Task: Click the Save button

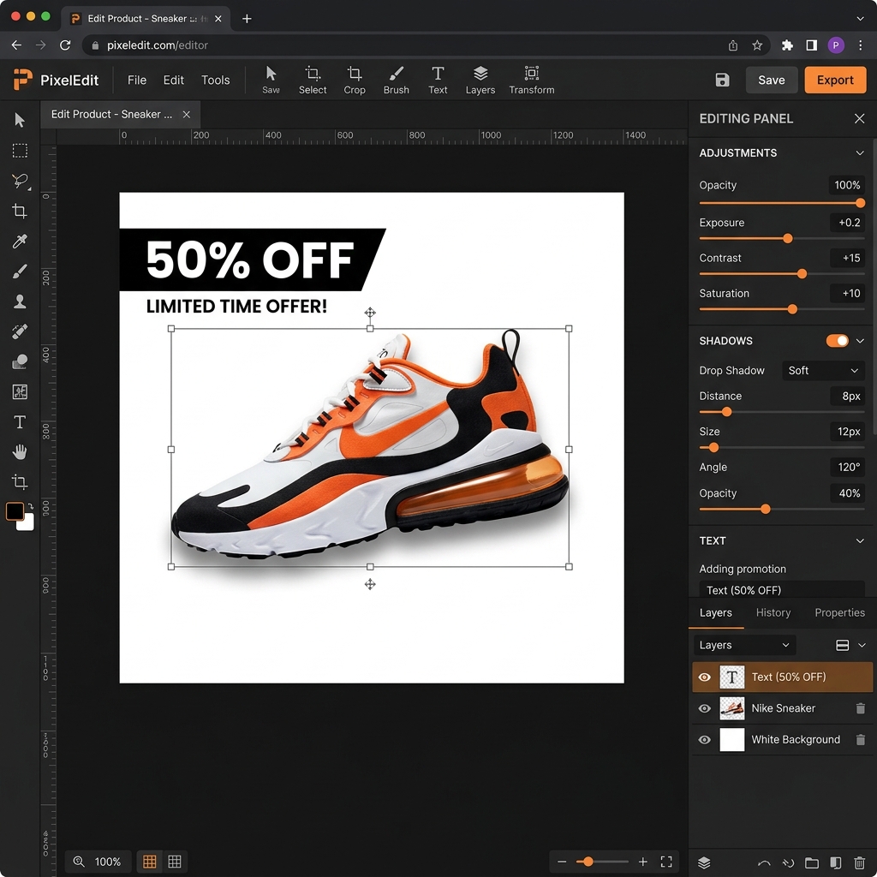Action: click(772, 80)
